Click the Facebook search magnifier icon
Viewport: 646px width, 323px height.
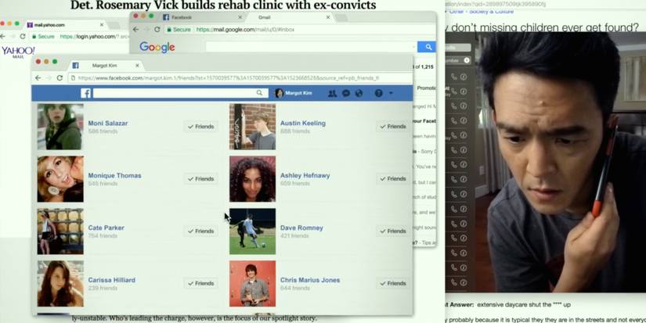coord(260,93)
